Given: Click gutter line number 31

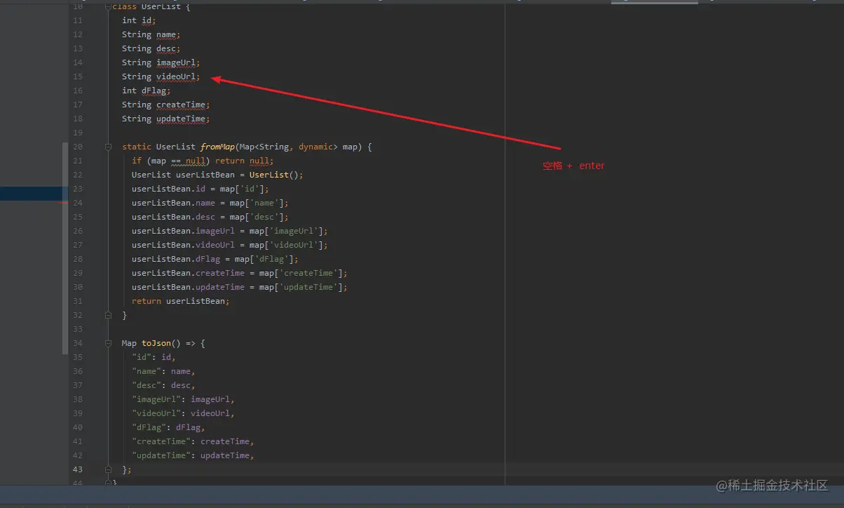Looking at the screenshot, I should 77,301.
